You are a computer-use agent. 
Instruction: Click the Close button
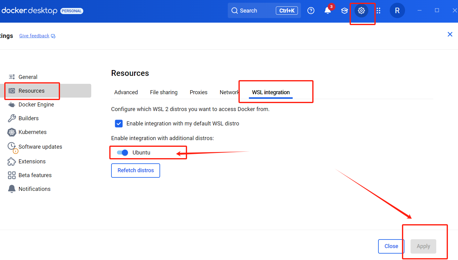click(391, 246)
